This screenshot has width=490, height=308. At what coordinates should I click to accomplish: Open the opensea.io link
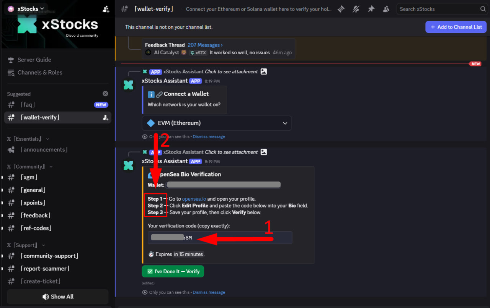[194, 199]
